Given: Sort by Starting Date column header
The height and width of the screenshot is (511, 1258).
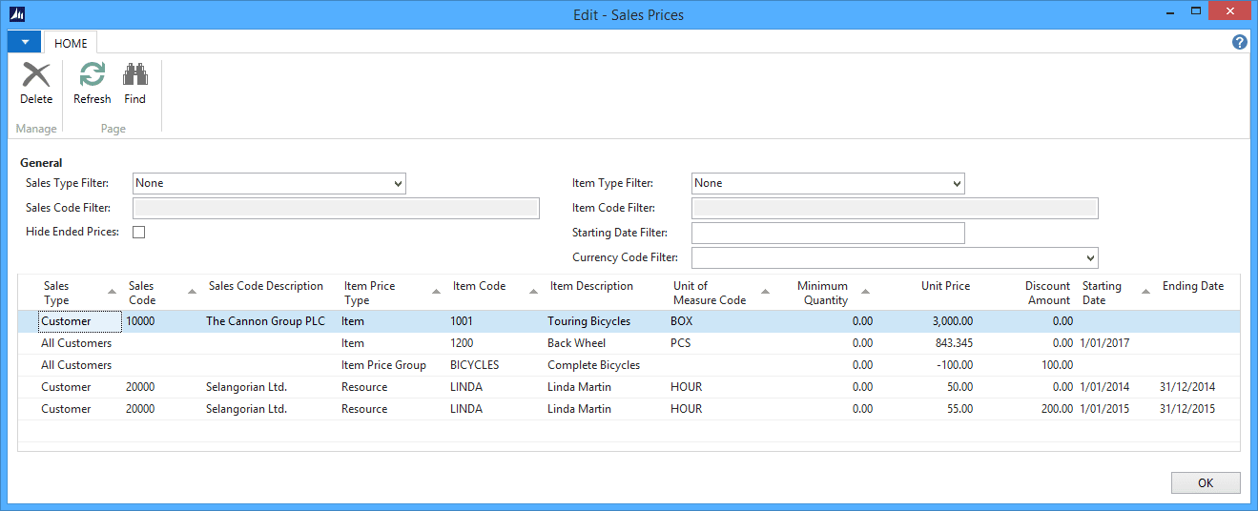Looking at the screenshot, I should point(1115,293).
